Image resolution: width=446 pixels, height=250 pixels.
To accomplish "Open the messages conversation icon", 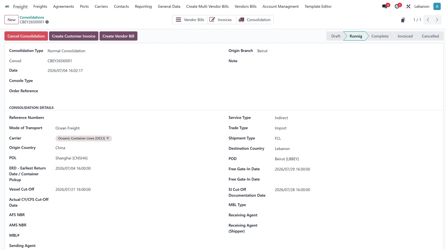I will (385, 6).
